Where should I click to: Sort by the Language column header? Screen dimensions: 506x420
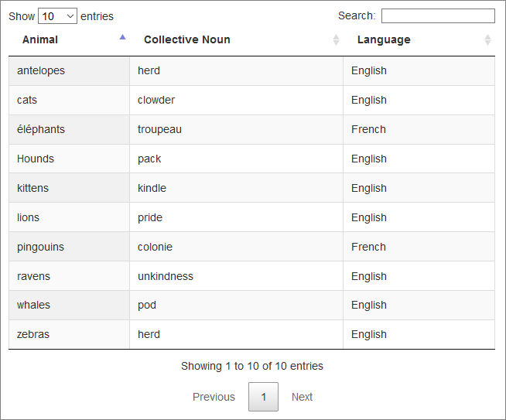click(384, 40)
